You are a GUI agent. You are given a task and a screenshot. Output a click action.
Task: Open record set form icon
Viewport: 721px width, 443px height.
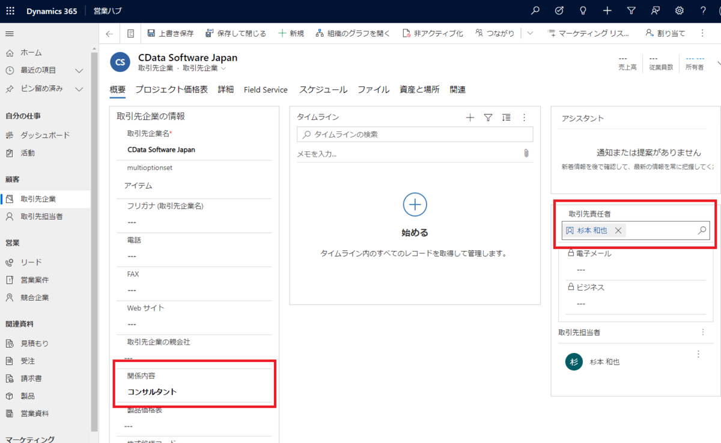(x=130, y=34)
